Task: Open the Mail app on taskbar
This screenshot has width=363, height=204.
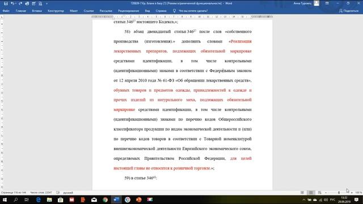Action: [x=94, y=199]
